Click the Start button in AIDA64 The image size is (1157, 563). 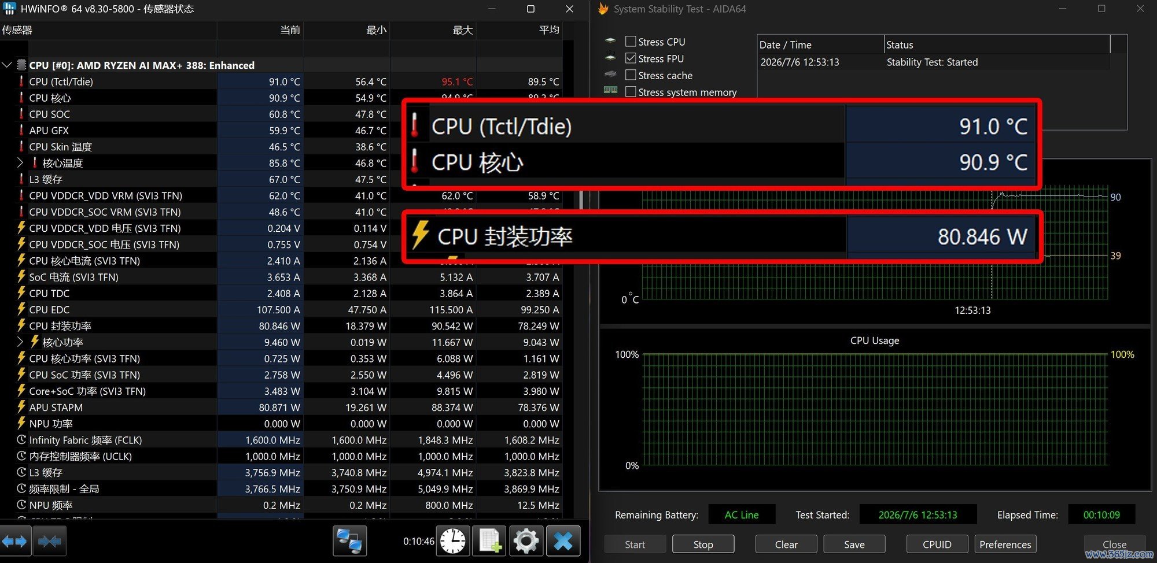tap(635, 544)
